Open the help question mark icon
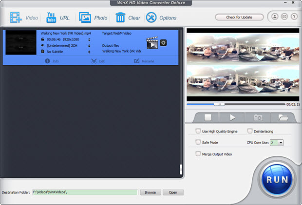This screenshot has width=302, height=205. point(294,17)
